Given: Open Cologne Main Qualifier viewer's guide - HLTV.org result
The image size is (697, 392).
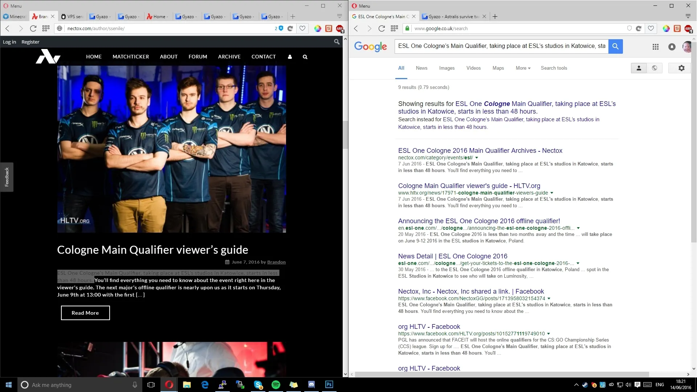Looking at the screenshot, I should coord(469,186).
